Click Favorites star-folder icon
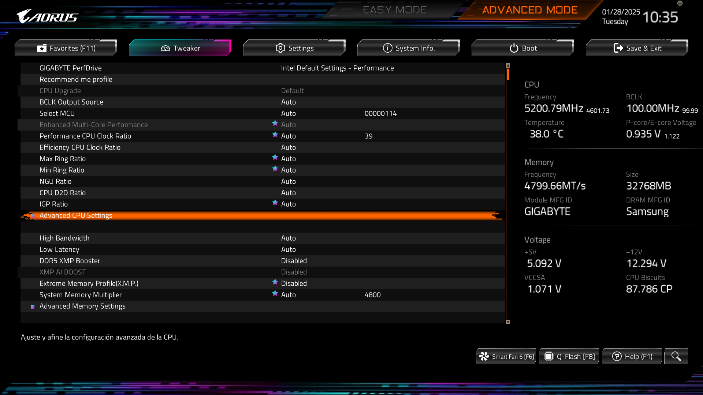The height and width of the screenshot is (395, 703). point(42,48)
